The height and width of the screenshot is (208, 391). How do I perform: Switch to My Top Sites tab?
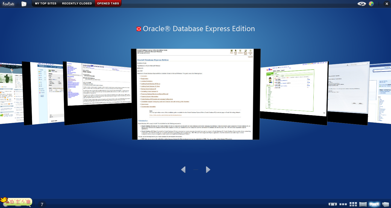click(46, 4)
